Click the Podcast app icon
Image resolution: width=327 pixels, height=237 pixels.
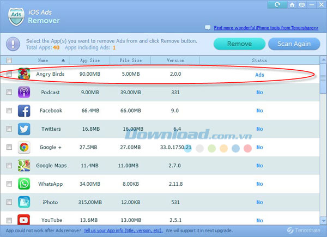tap(24, 92)
